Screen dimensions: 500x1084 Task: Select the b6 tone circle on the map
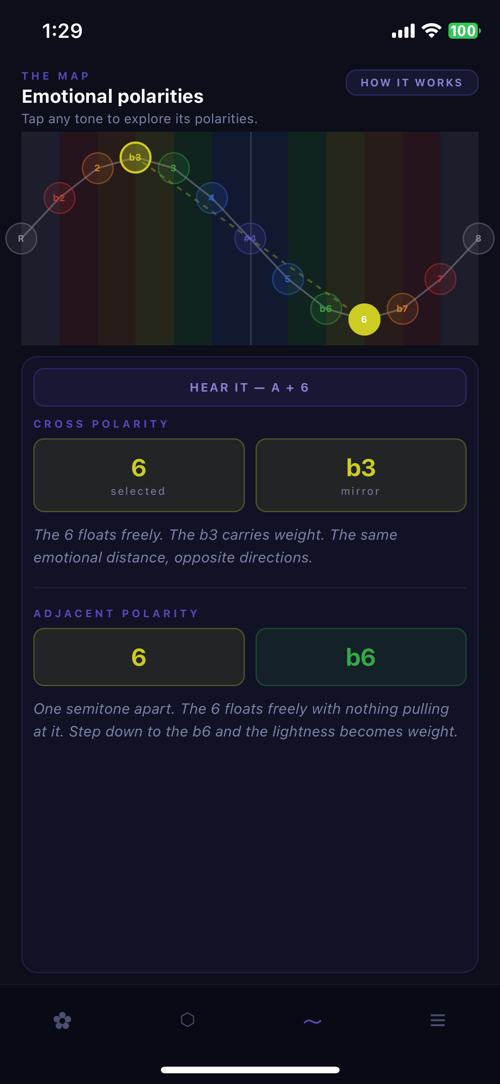[326, 308]
